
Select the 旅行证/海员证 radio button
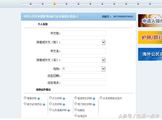tap(25, 104)
